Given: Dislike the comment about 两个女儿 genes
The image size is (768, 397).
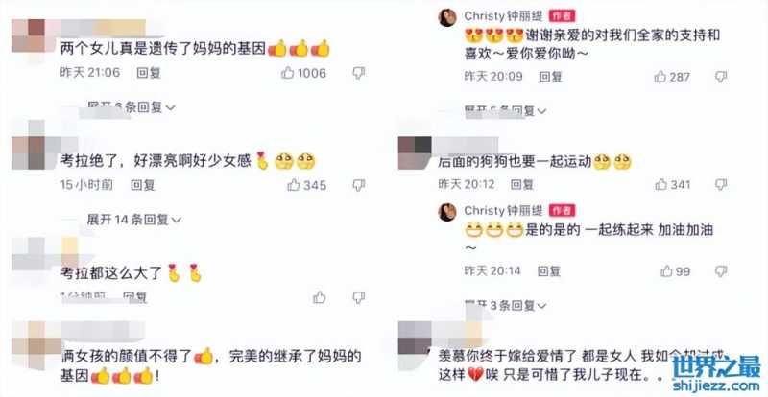Looking at the screenshot, I should [x=359, y=74].
